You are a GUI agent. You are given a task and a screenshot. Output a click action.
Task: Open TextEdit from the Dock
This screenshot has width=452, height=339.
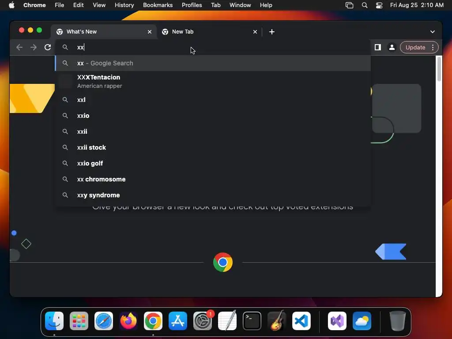tap(227, 321)
